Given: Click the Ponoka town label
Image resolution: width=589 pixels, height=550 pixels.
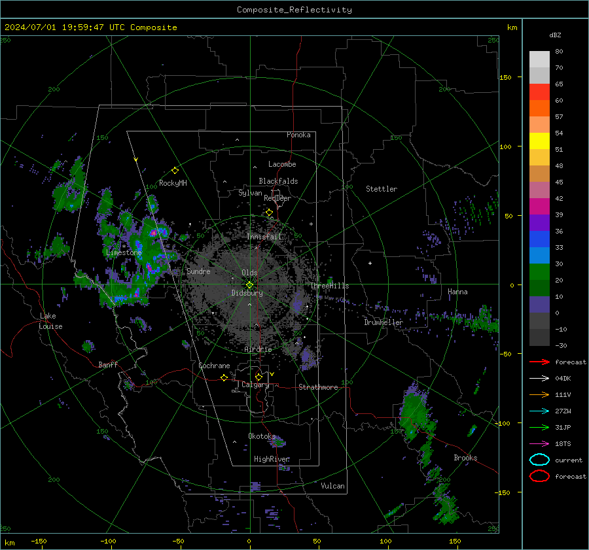Looking at the screenshot, I should click(298, 135).
